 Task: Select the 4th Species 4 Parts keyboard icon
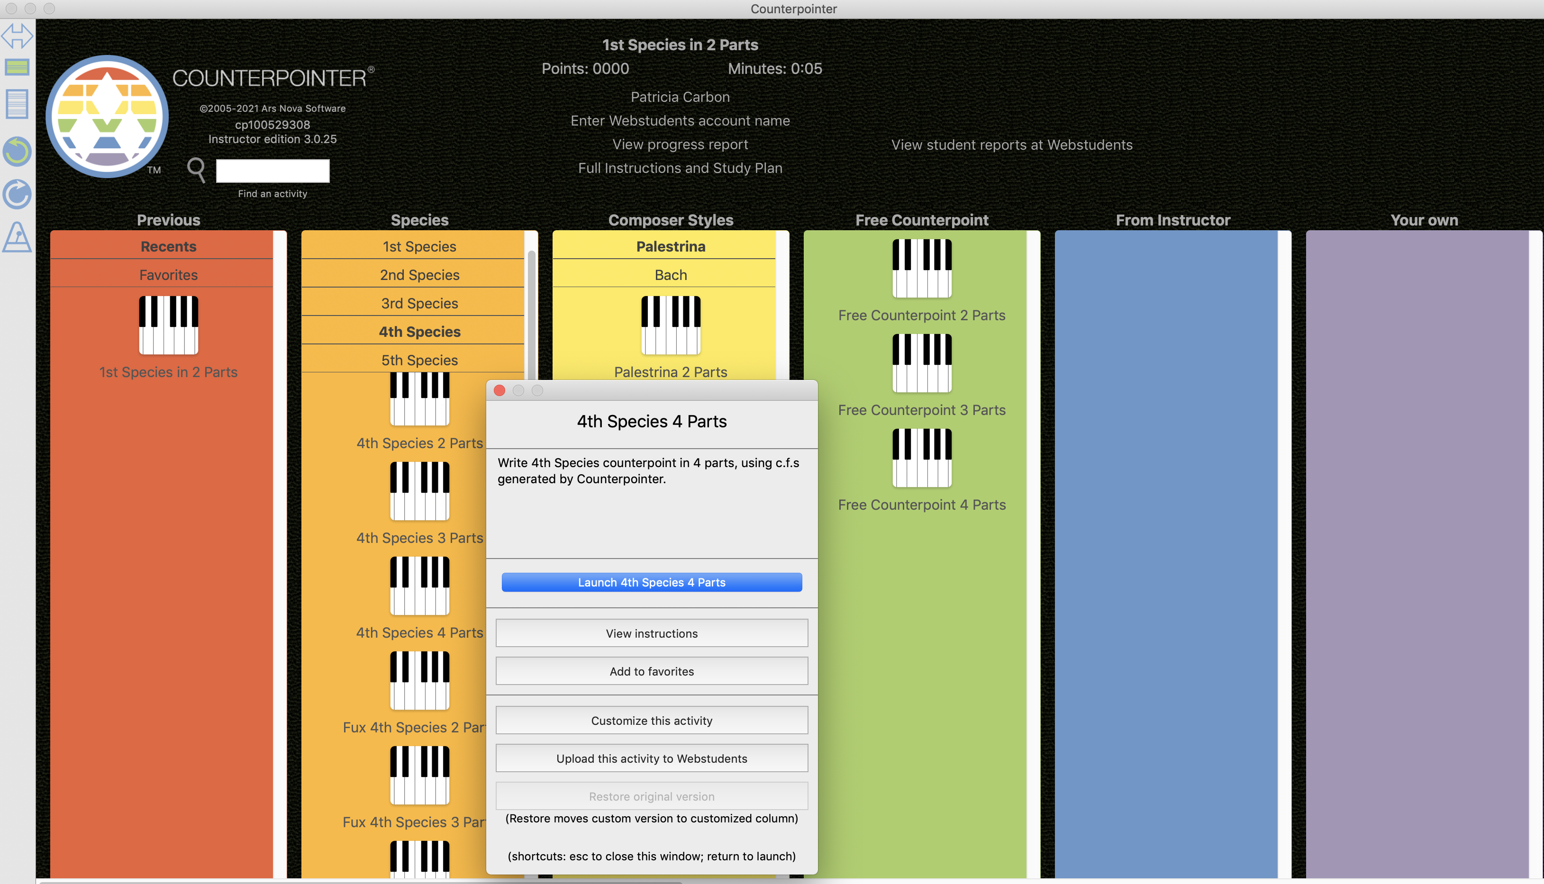tap(419, 586)
